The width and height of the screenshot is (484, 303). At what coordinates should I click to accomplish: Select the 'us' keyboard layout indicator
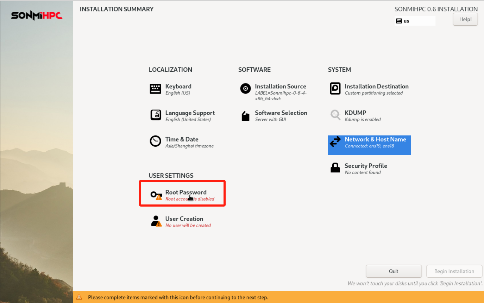coord(415,21)
